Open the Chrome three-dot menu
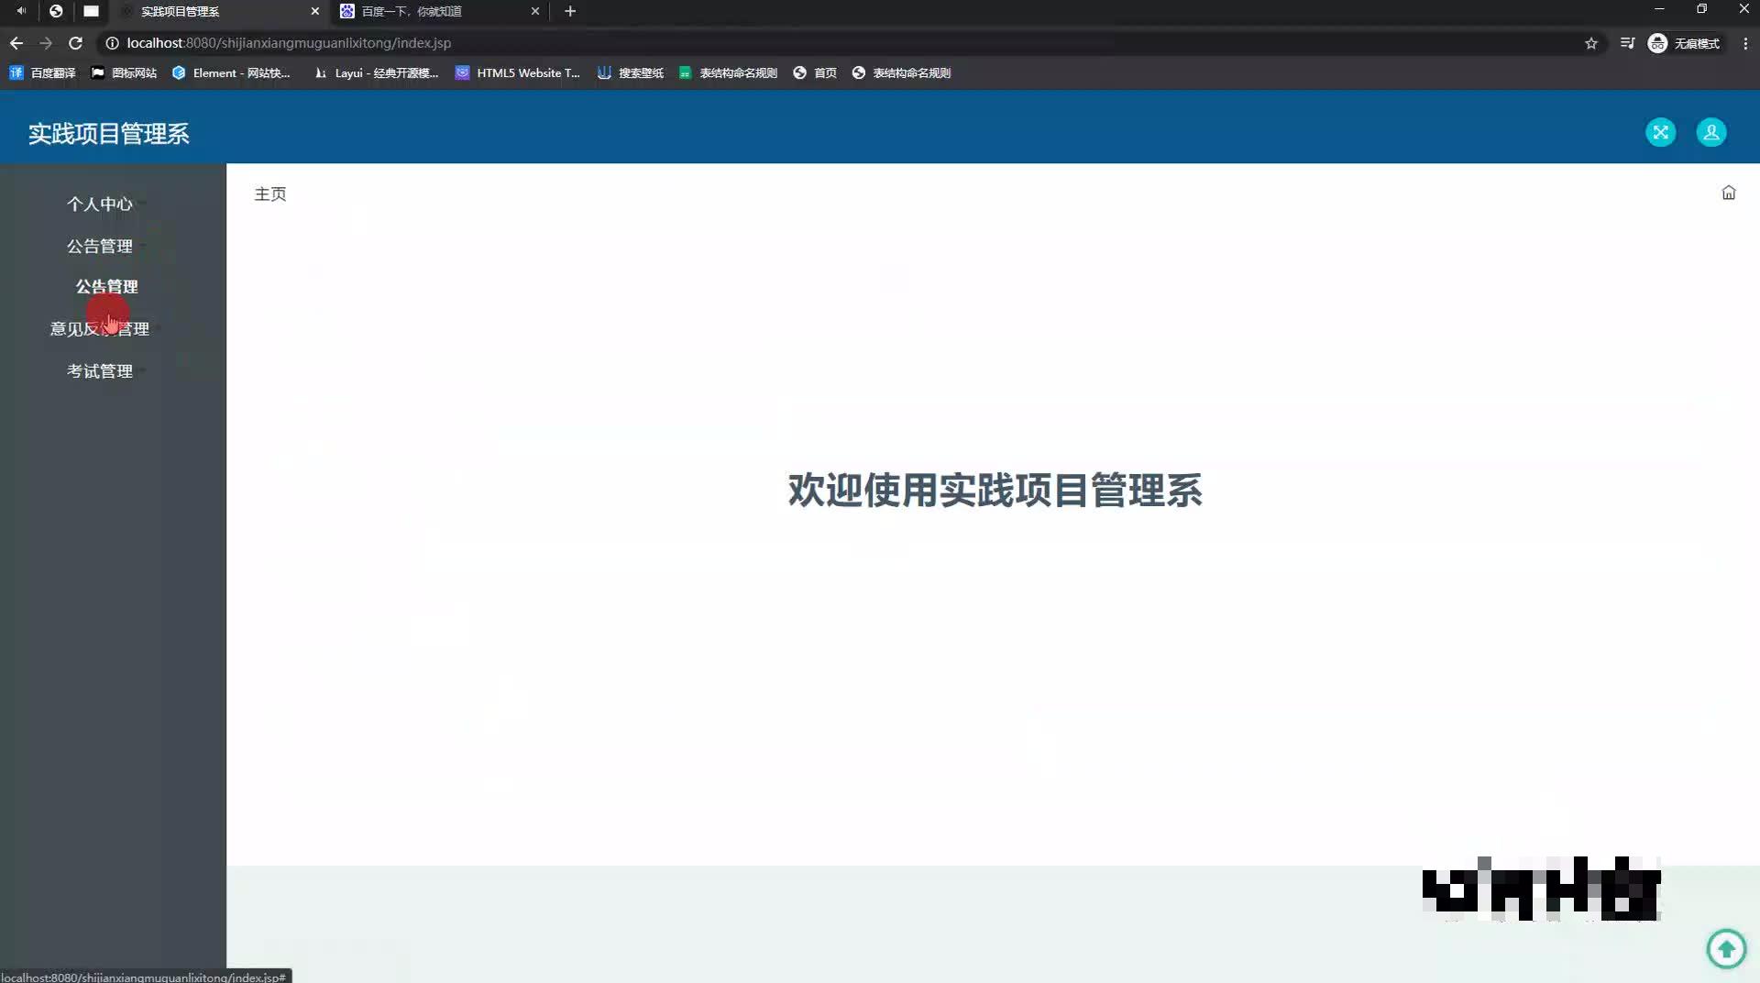The width and height of the screenshot is (1760, 983). [x=1746, y=42]
